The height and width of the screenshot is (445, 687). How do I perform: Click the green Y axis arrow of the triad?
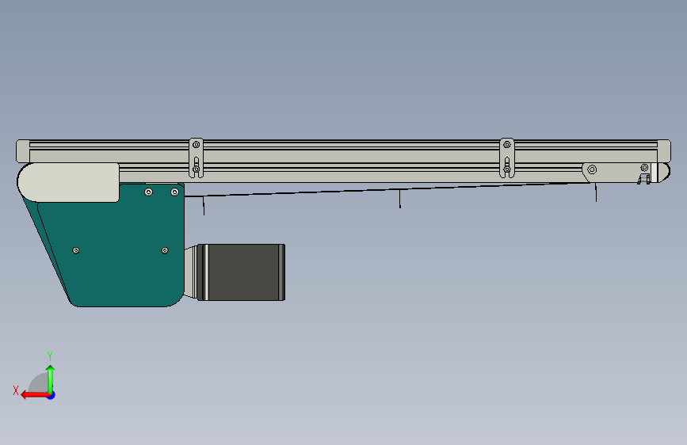[51, 379]
